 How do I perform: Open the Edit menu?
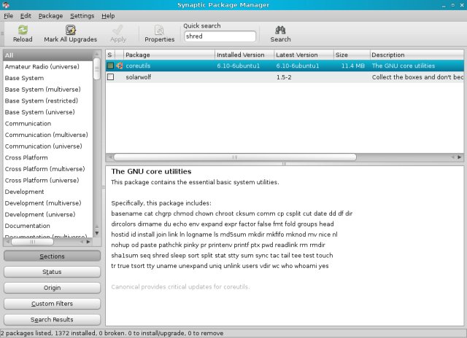click(x=26, y=16)
